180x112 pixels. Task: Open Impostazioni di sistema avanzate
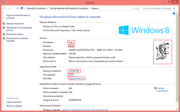pos(17,40)
